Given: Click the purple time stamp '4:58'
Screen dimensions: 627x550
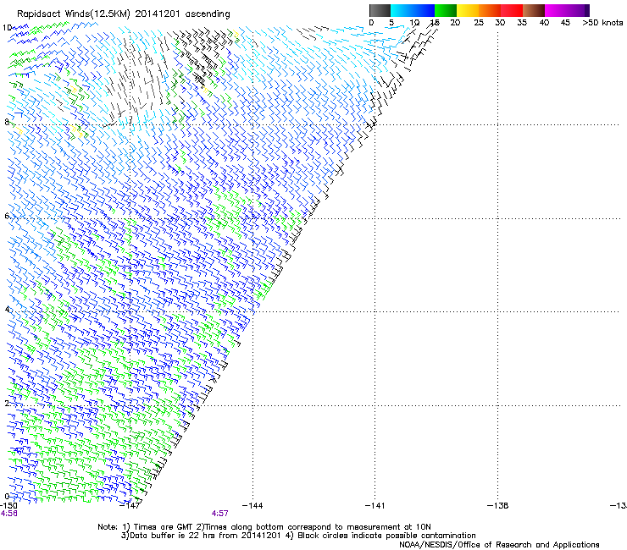Looking at the screenshot, I should tap(8, 514).
